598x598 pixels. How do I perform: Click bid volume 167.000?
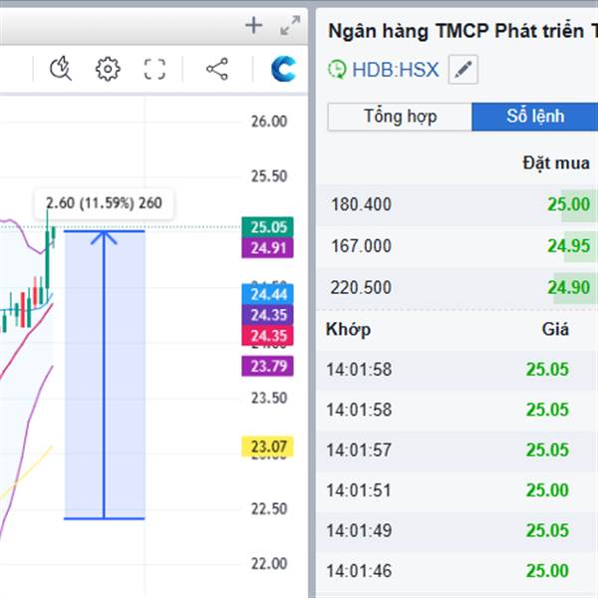click(361, 246)
